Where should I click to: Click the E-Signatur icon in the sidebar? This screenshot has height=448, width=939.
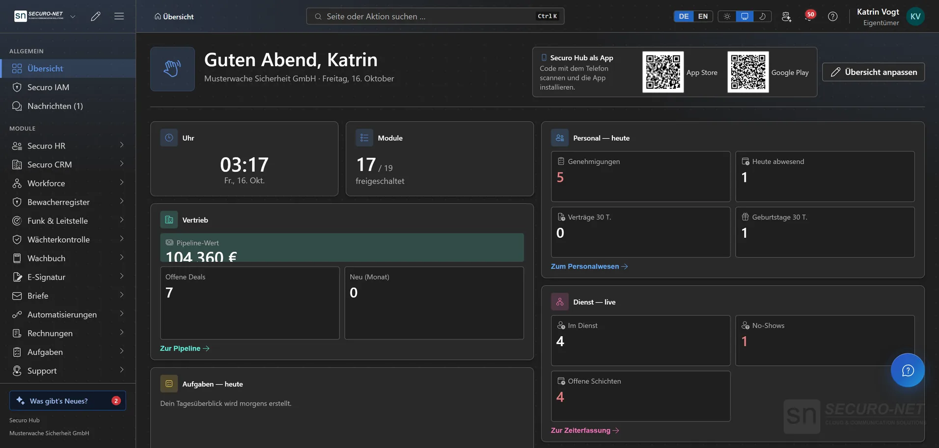click(17, 277)
